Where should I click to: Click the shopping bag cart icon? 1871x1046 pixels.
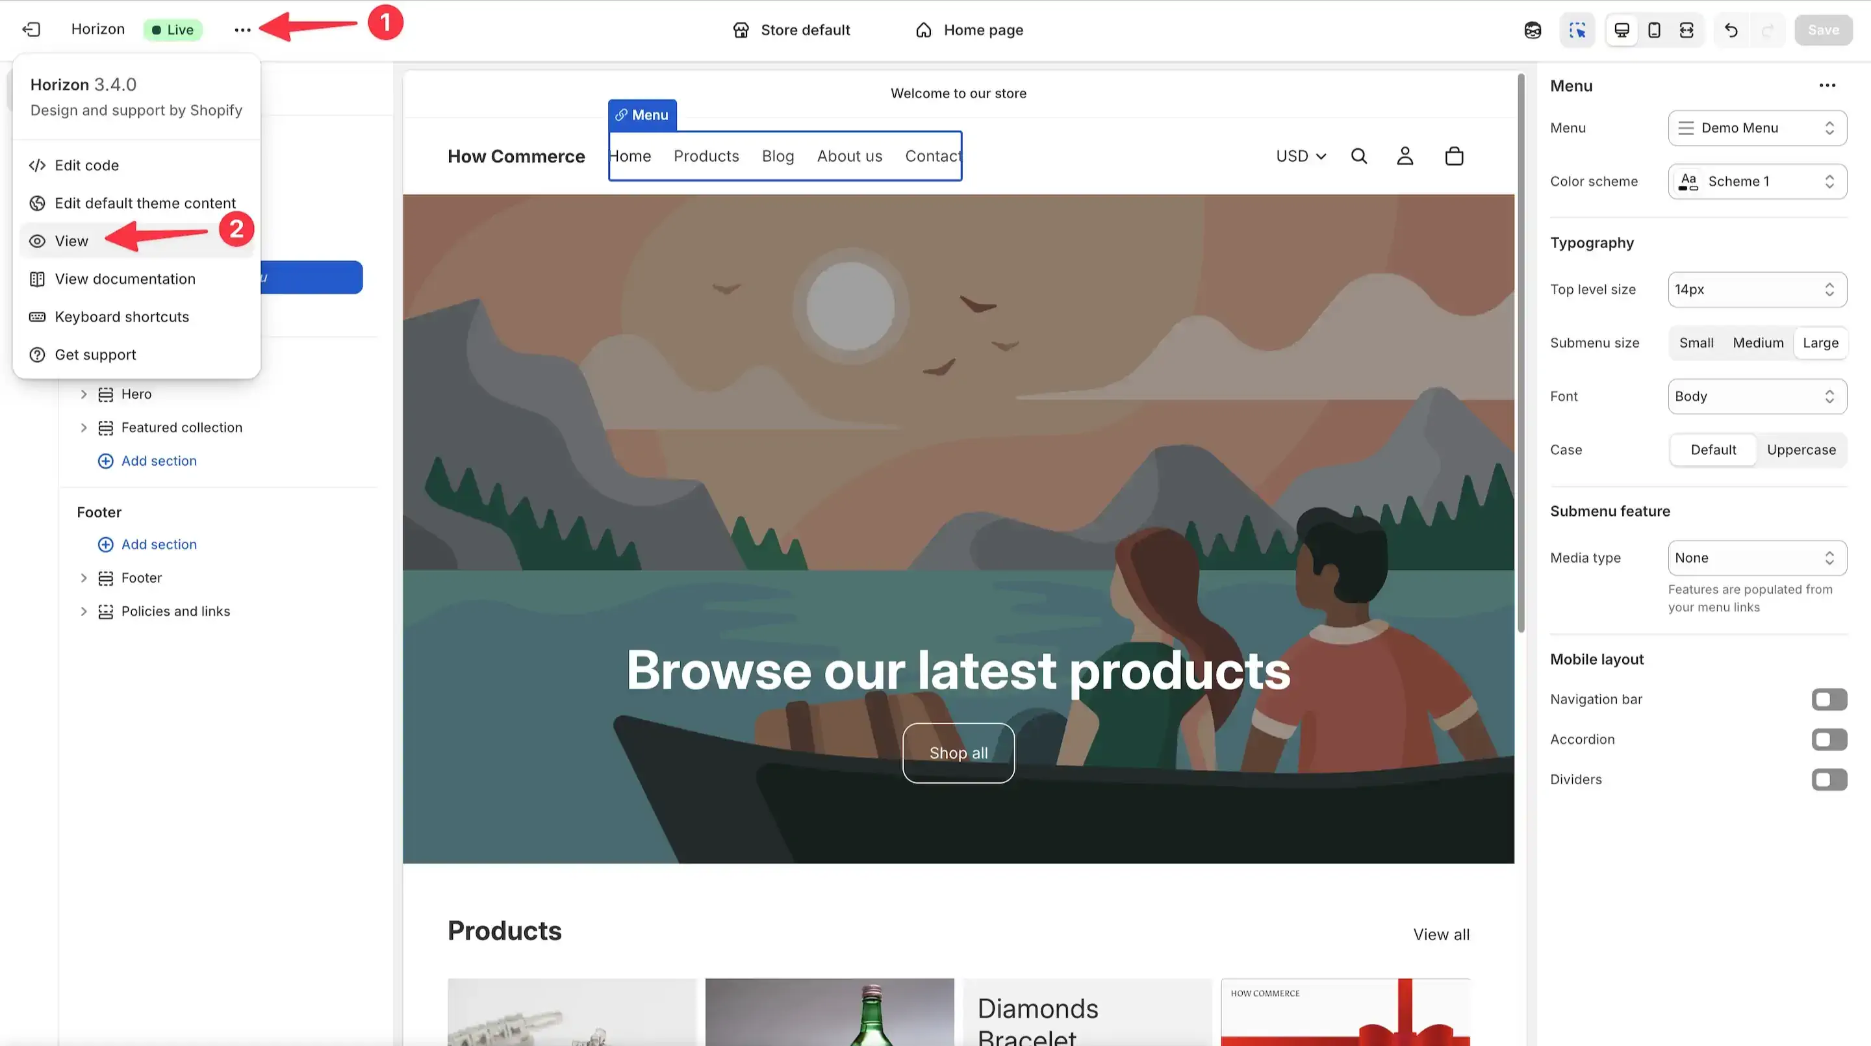1454,156
